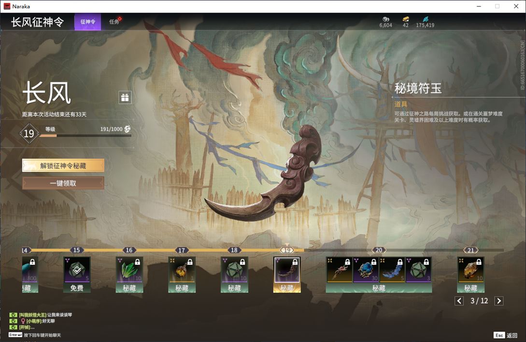Select the blue feather reward showing 5
This screenshot has height=342, width=526.
(x=392, y=270)
